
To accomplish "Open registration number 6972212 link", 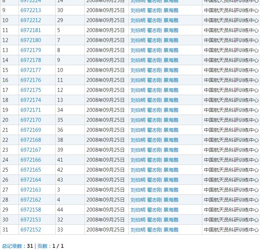I will tap(31, 20).
